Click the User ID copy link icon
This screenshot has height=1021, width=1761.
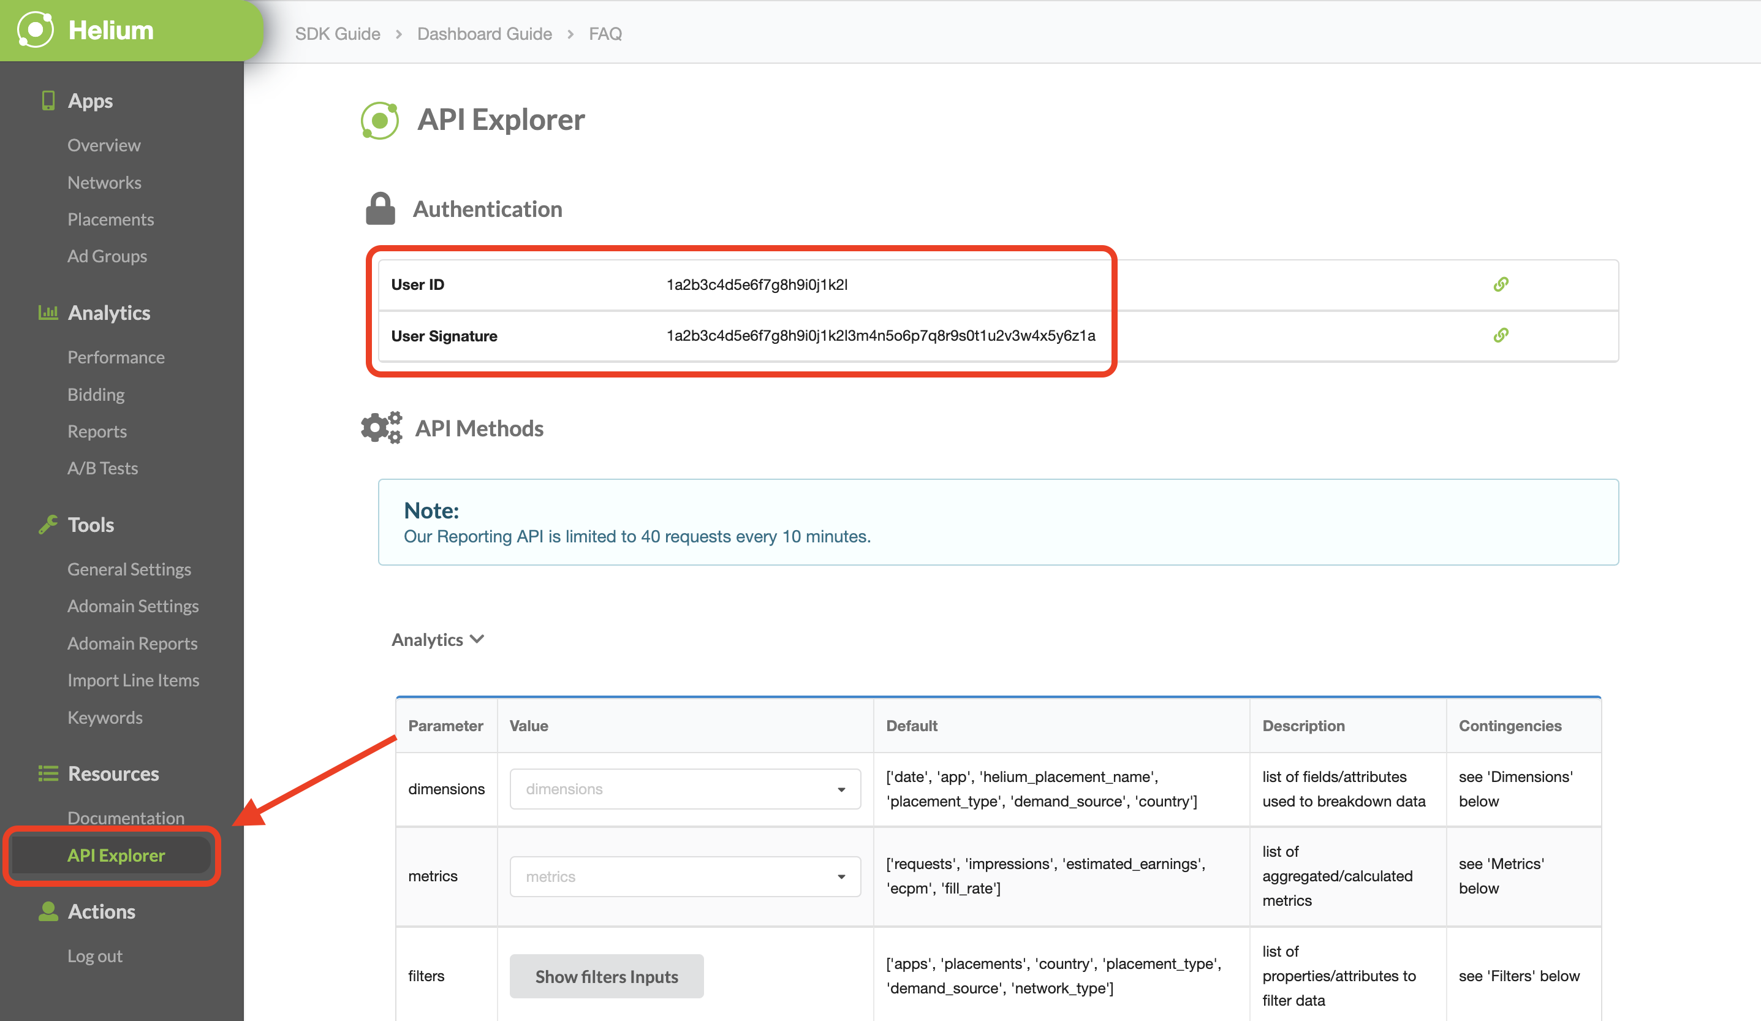(x=1501, y=283)
